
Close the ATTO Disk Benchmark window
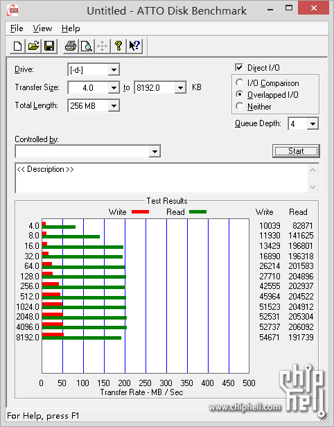point(313,8)
